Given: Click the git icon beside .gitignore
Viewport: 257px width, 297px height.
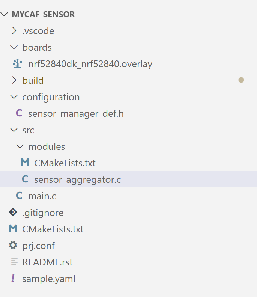Looking at the screenshot, I should coord(13,213).
